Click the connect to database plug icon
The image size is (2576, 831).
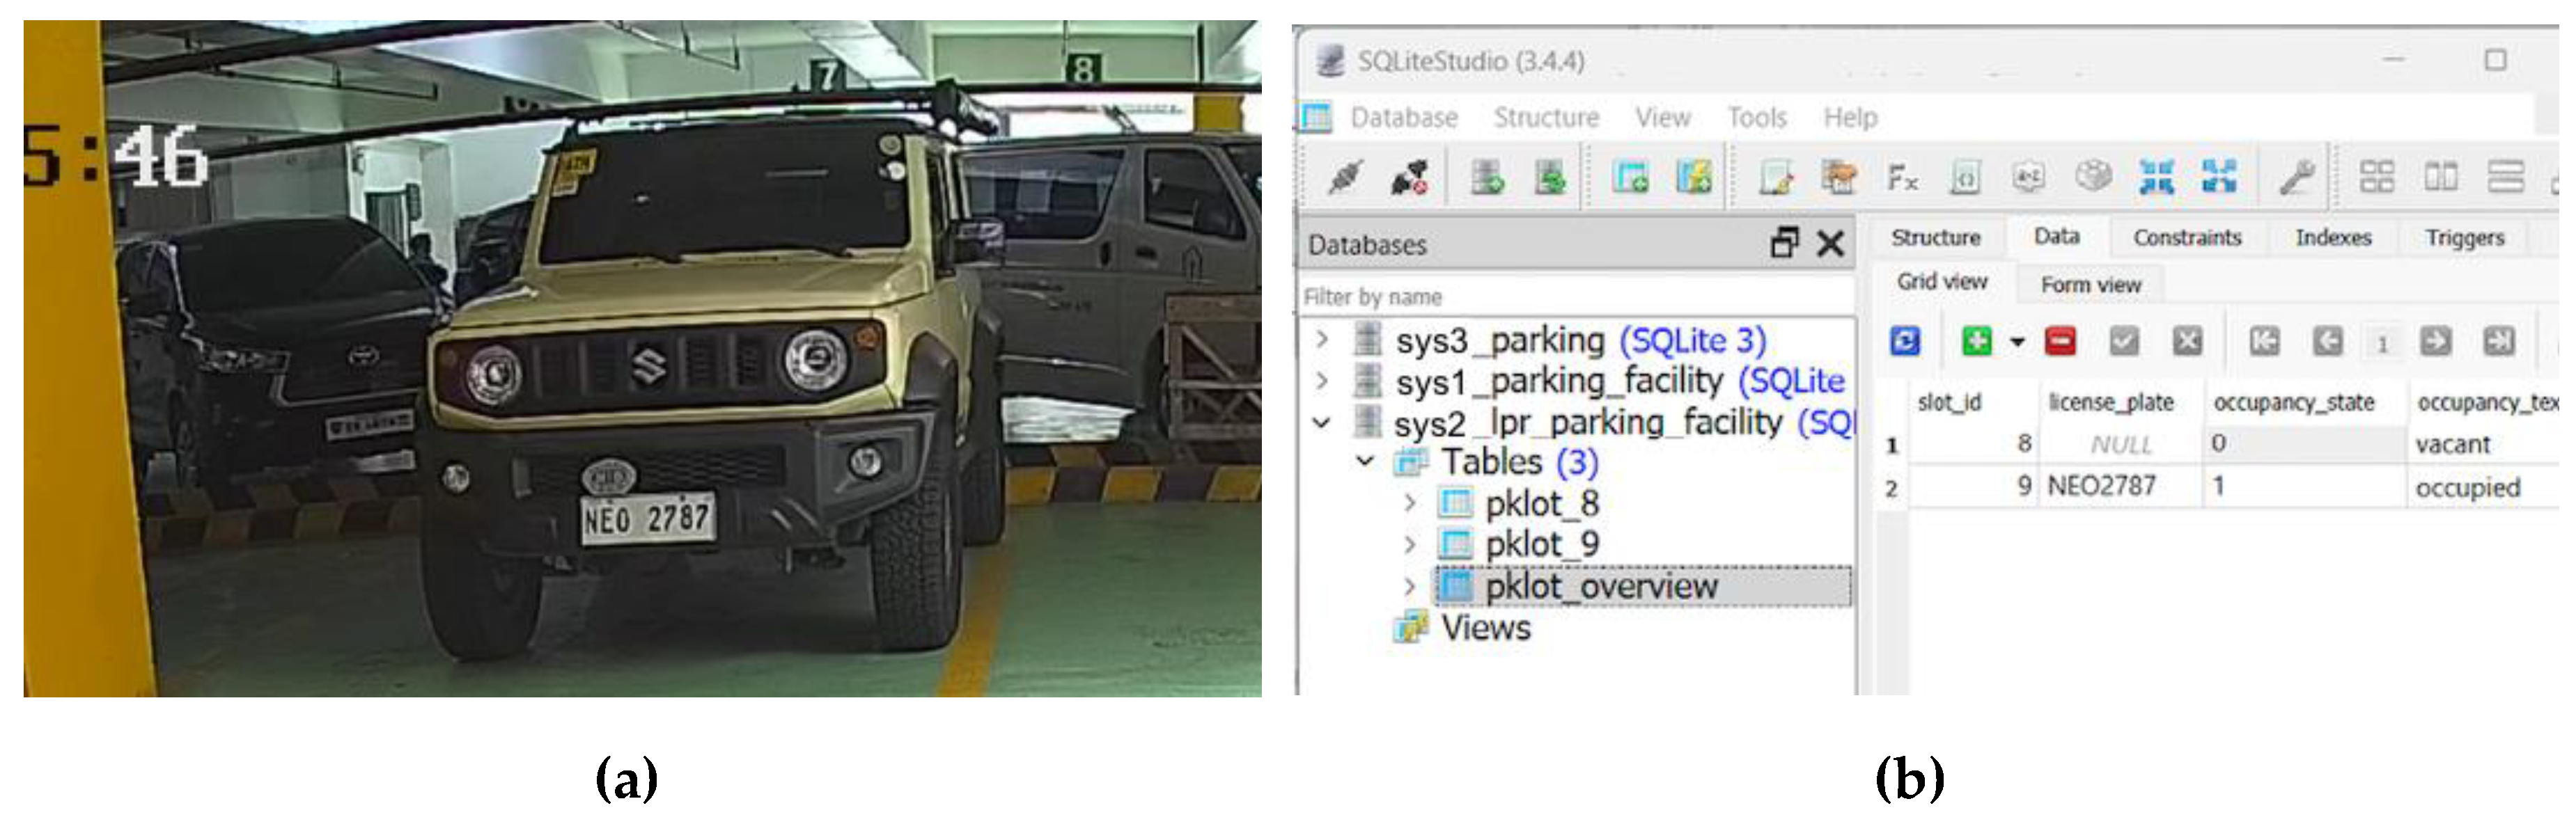[1346, 177]
